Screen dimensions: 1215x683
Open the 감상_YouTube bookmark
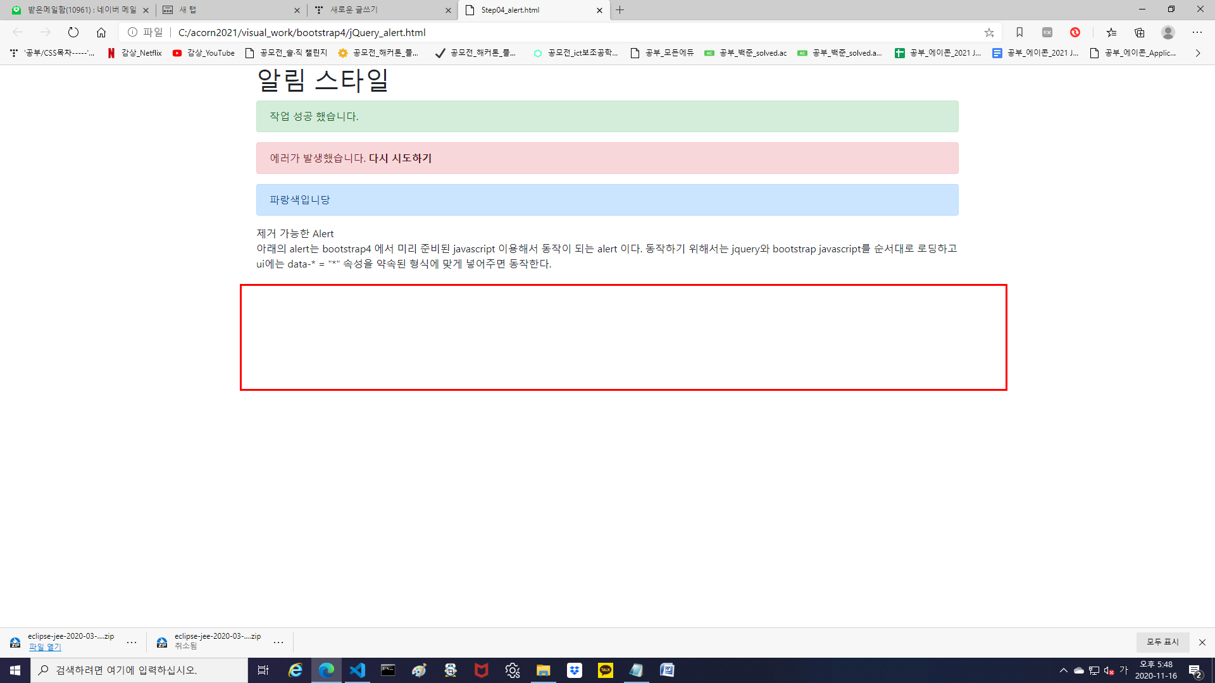(204, 53)
